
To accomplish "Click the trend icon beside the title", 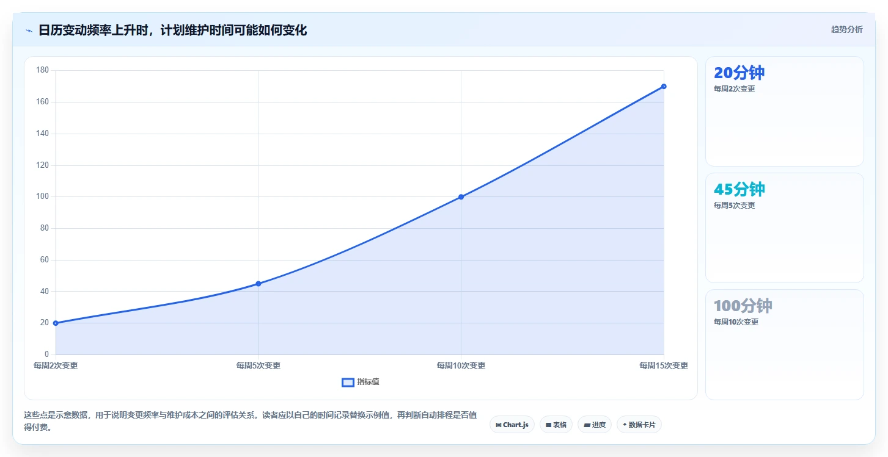I will (x=29, y=31).
